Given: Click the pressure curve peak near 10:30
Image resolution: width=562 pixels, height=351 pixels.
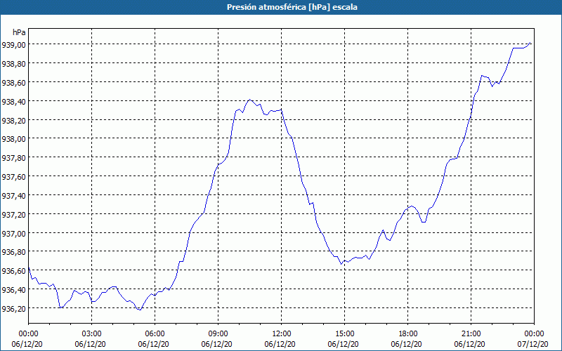Looking at the screenshot, I should pos(250,100).
